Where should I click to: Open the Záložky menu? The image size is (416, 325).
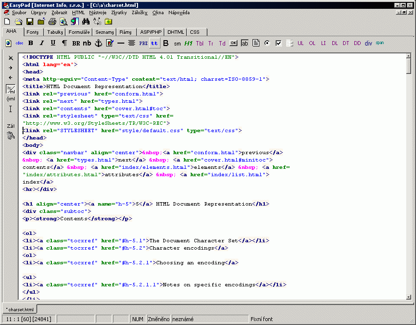pyautogui.click(x=139, y=13)
